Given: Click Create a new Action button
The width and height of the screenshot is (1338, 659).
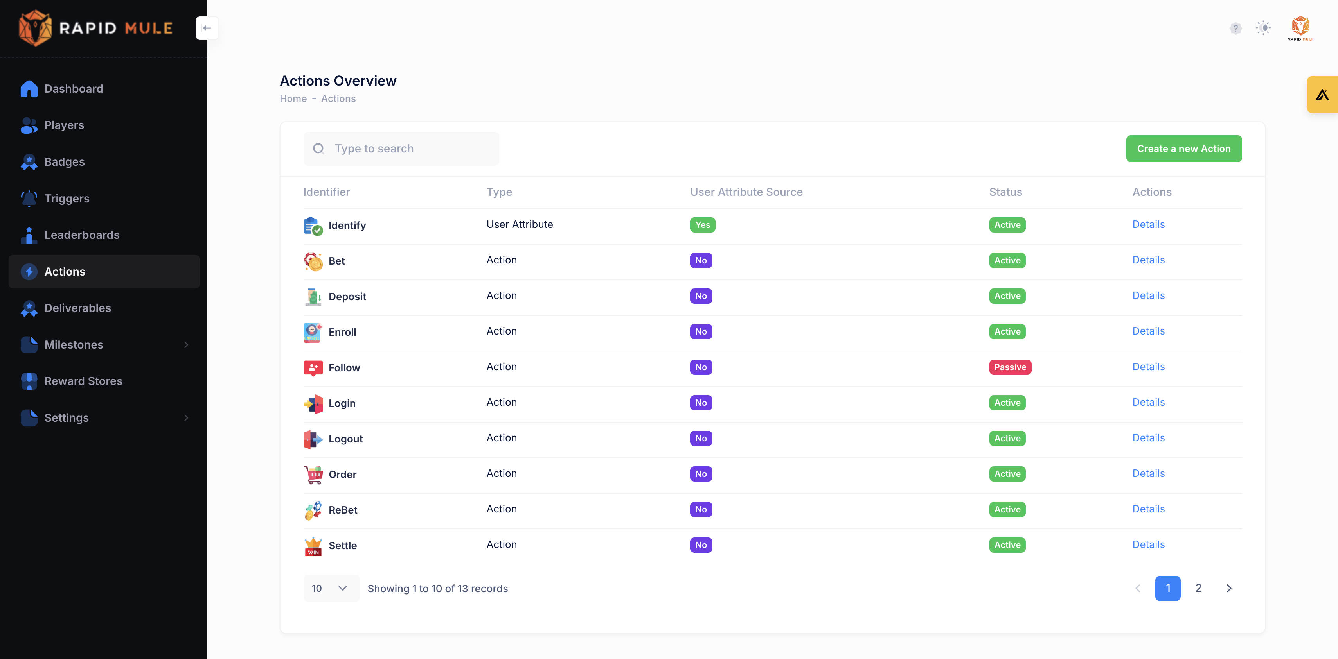Looking at the screenshot, I should click(1183, 149).
